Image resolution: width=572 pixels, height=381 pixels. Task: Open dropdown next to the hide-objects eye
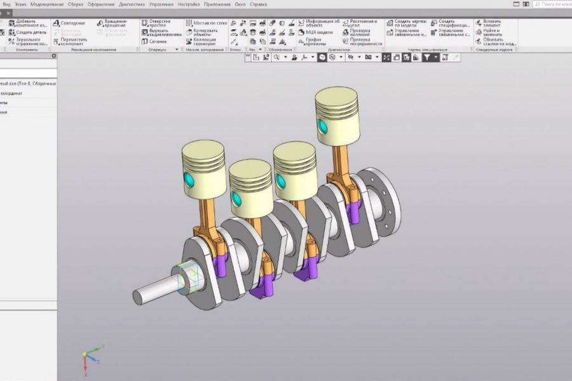click(359, 57)
